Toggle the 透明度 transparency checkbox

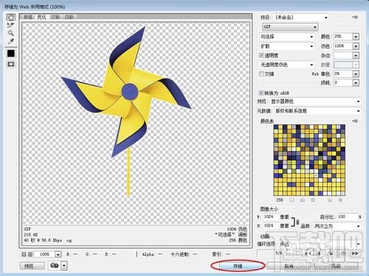(x=262, y=55)
